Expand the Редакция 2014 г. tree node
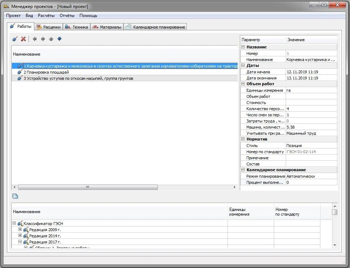The width and height of the screenshot is (350, 268). coord(20,236)
